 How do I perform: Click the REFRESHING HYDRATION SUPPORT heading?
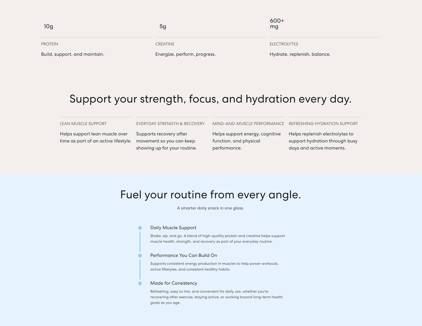click(x=323, y=123)
